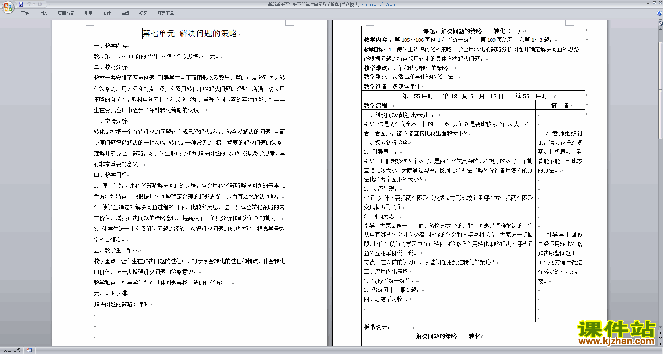Image resolution: width=663 pixels, height=354 pixels.
Task: Switch to the 页面布局 tab
Action: pos(66,13)
